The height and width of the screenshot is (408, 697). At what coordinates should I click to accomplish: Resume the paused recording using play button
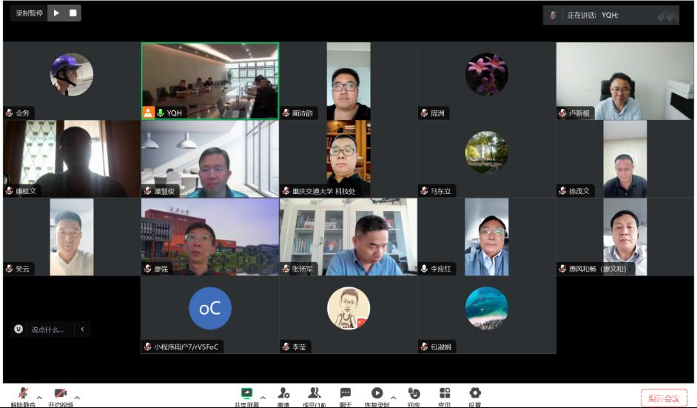coord(57,13)
